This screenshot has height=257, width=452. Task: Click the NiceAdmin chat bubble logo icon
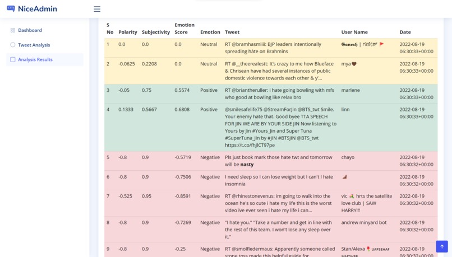[11, 8]
